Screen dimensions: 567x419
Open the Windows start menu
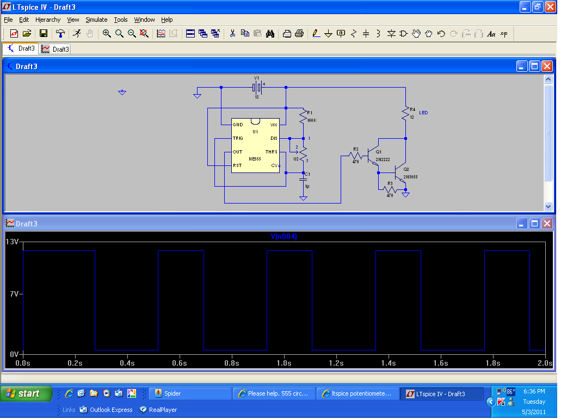(26, 393)
